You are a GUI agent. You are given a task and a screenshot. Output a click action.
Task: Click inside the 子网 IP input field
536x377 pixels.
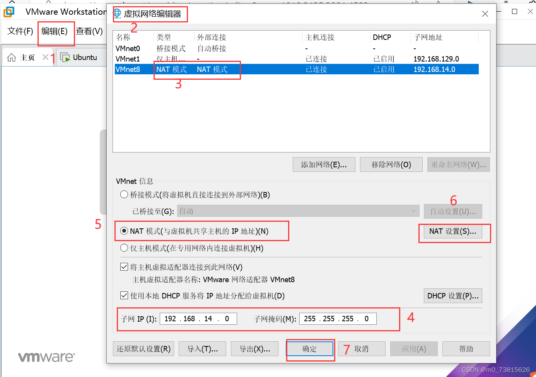point(198,318)
